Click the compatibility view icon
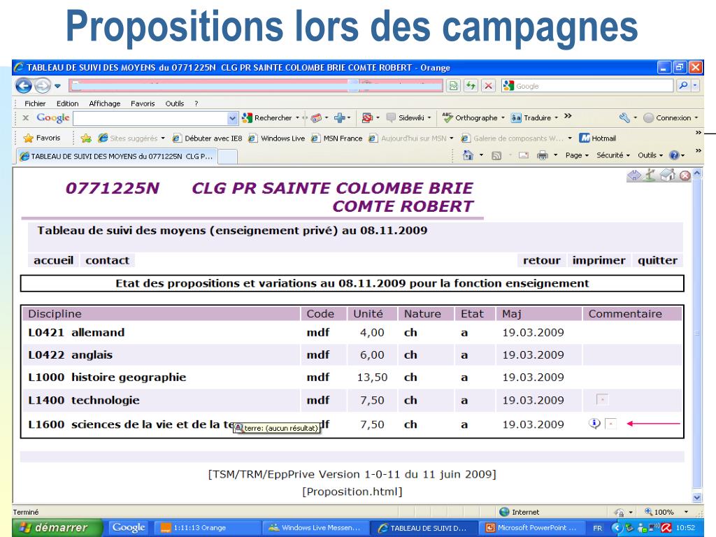This screenshot has height=537, width=716. pyautogui.click(x=453, y=85)
